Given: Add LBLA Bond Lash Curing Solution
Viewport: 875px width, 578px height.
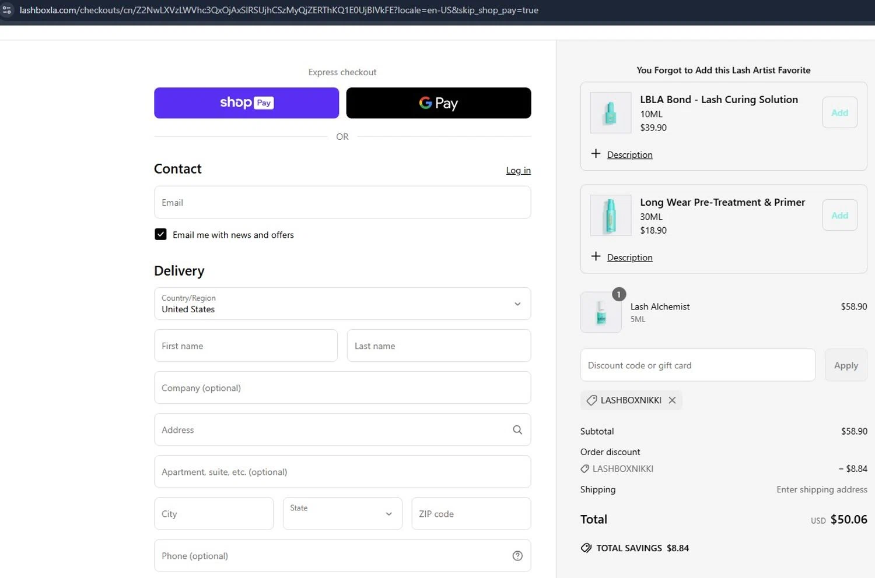Looking at the screenshot, I should (840, 112).
